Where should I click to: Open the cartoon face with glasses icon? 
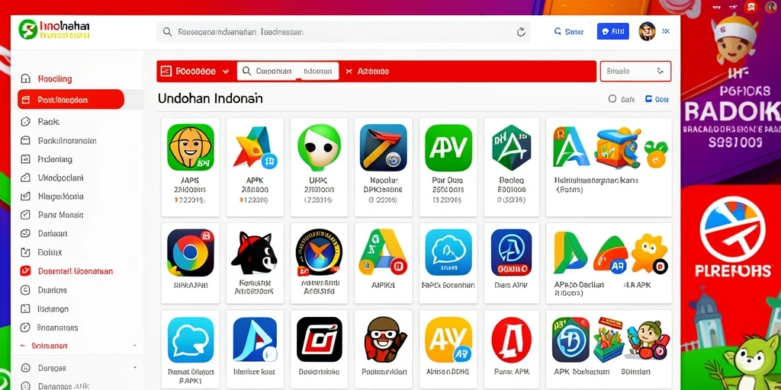(x=385, y=339)
